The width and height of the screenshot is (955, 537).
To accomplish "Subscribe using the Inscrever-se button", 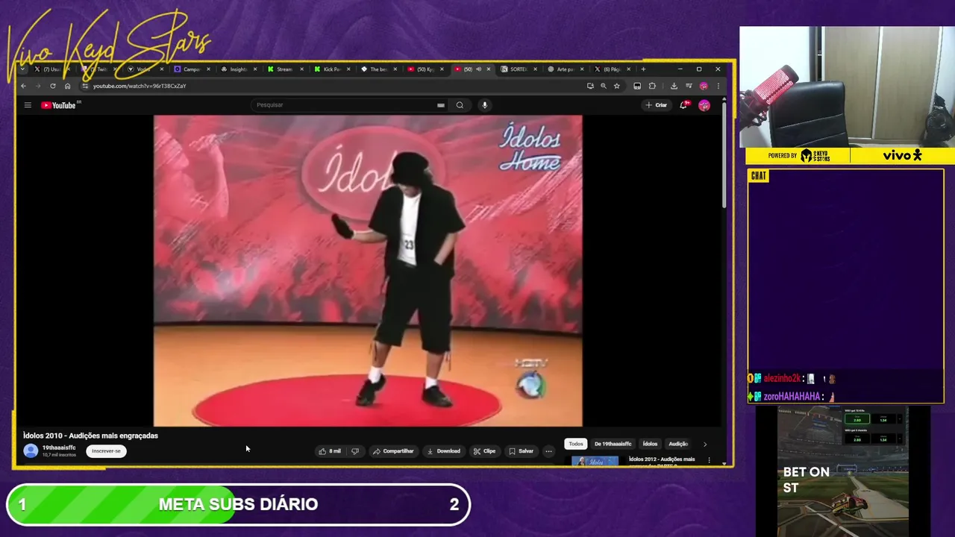I will click(106, 451).
